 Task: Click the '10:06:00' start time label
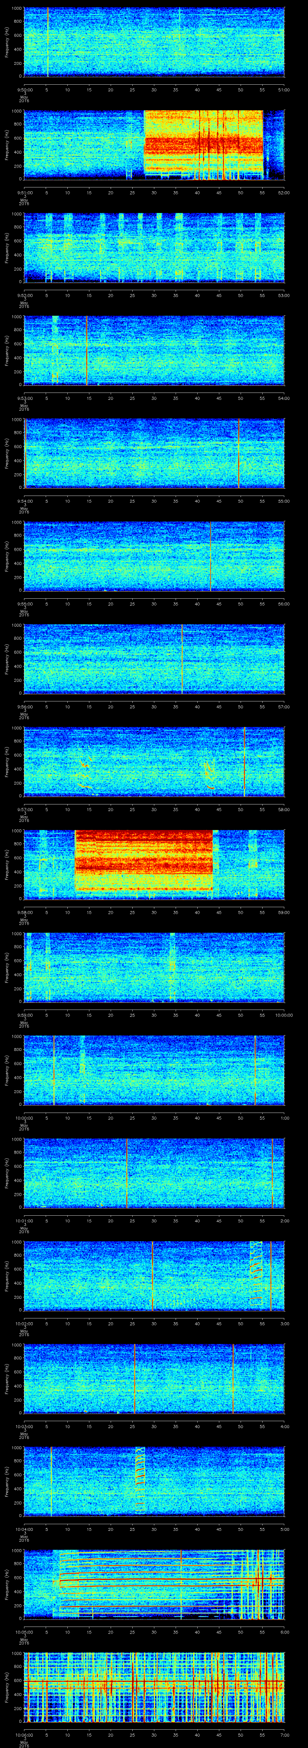click(24, 1734)
